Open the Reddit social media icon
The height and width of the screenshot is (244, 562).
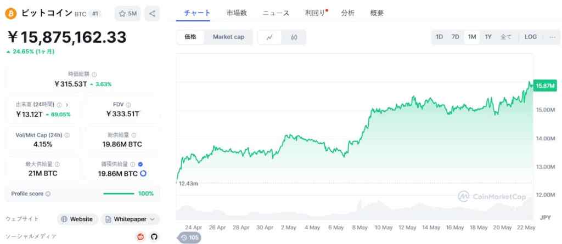point(140,236)
